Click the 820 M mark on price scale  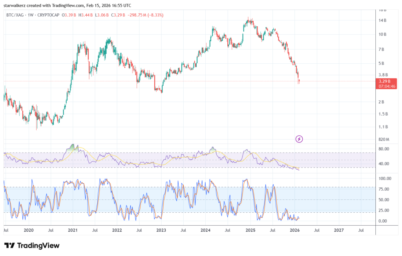click(384, 139)
